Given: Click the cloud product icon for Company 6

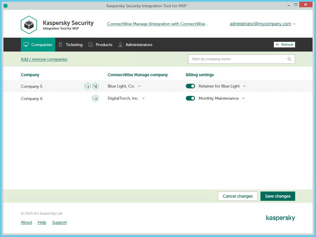Looking at the screenshot, I should click(x=95, y=99).
